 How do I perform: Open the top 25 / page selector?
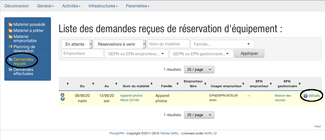pyautogui.click(x=199, y=69)
